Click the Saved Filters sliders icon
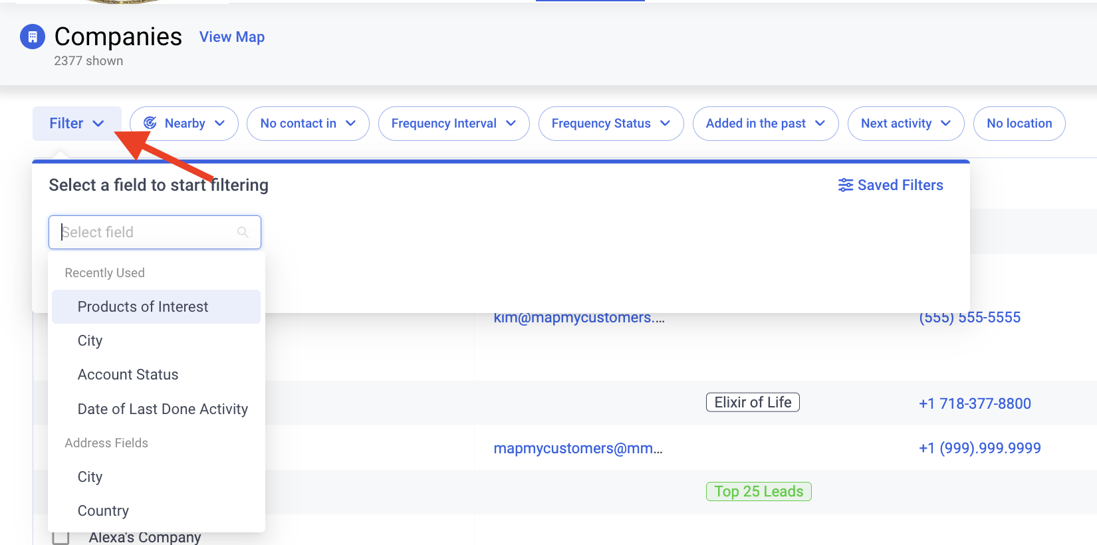The height and width of the screenshot is (545, 1097). click(845, 185)
